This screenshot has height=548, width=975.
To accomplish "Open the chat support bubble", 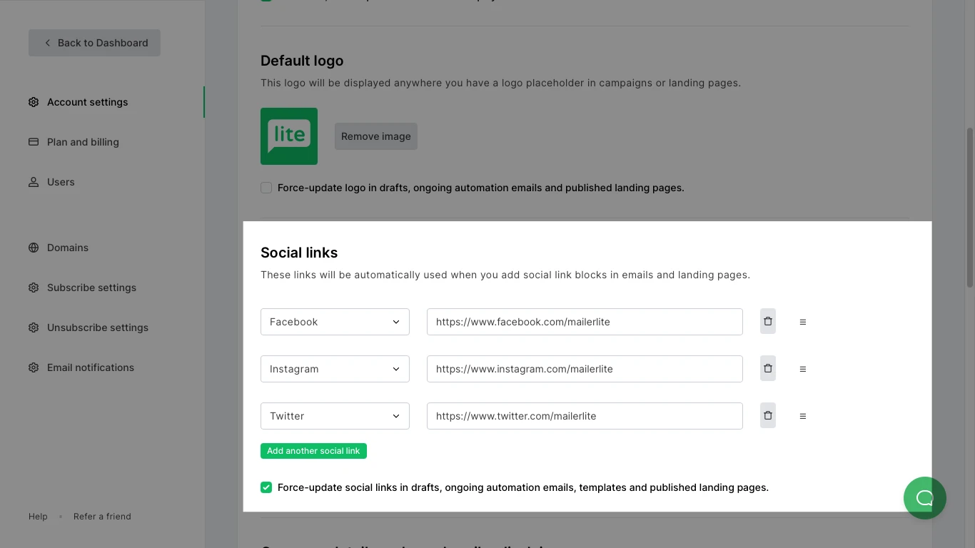I will click(x=924, y=498).
